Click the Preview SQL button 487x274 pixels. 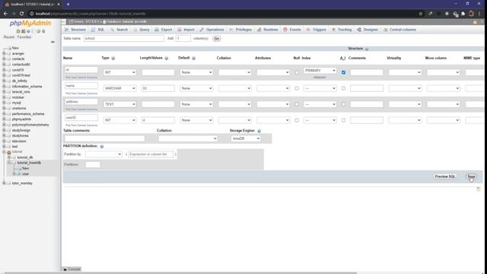[445, 177]
